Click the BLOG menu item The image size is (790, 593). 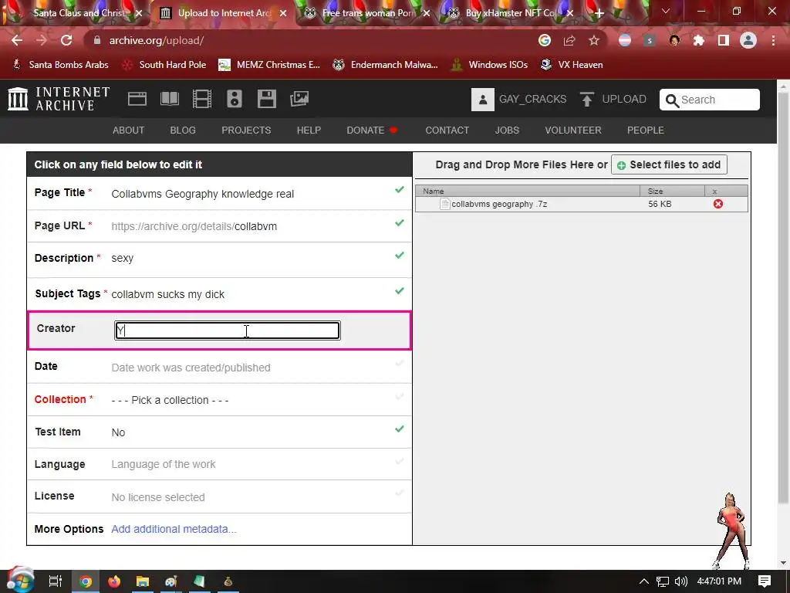point(183,130)
